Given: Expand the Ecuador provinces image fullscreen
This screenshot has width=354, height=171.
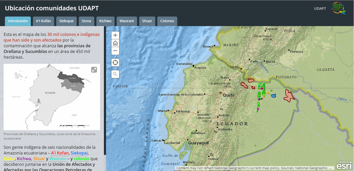Looking at the screenshot, I should (x=94, y=70).
